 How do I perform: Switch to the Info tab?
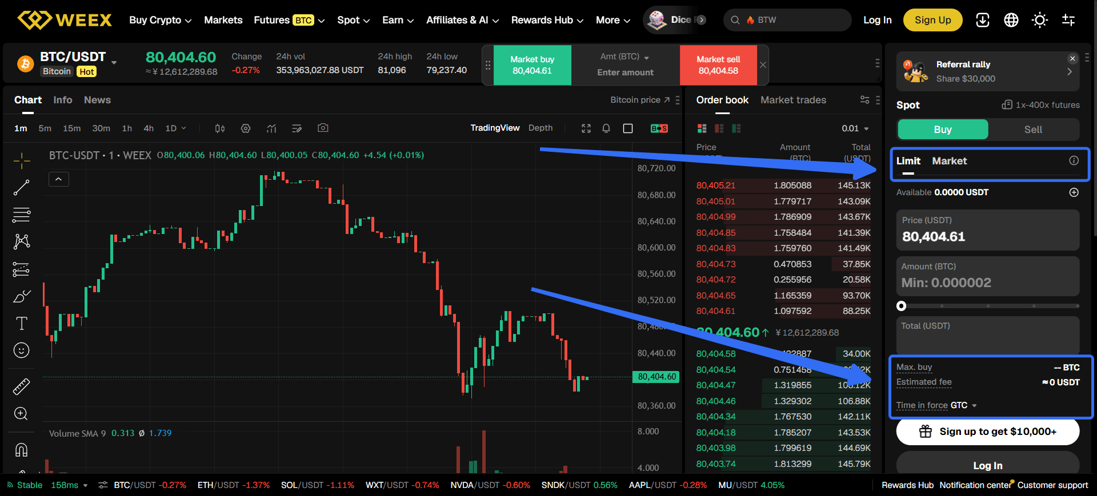[63, 100]
